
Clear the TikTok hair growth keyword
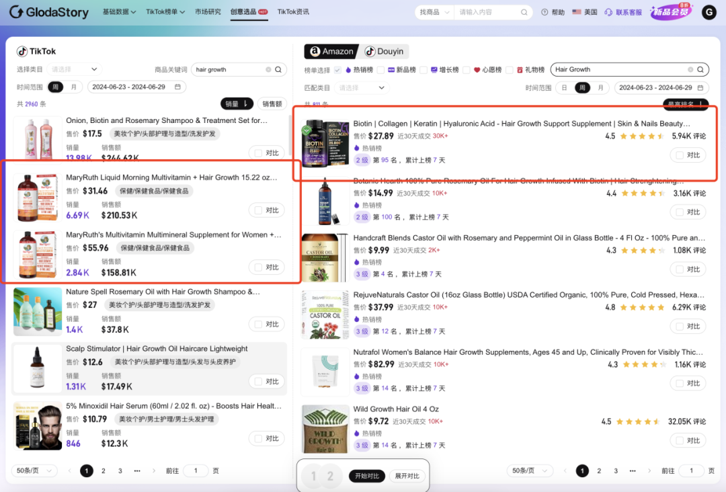(268, 69)
